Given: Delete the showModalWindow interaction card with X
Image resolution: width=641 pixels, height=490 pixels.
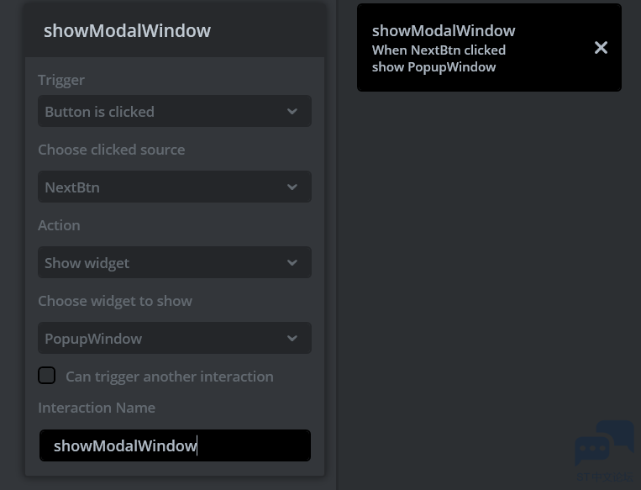Looking at the screenshot, I should [x=601, y=48].
